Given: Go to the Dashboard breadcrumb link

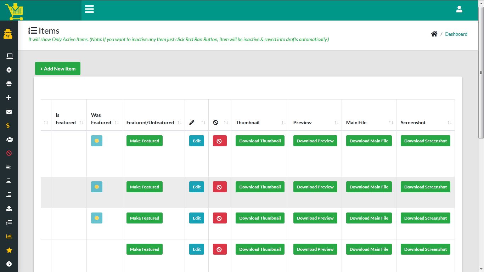Looking at the screenshot, I should pyautogui.click(x=456, y=34).
